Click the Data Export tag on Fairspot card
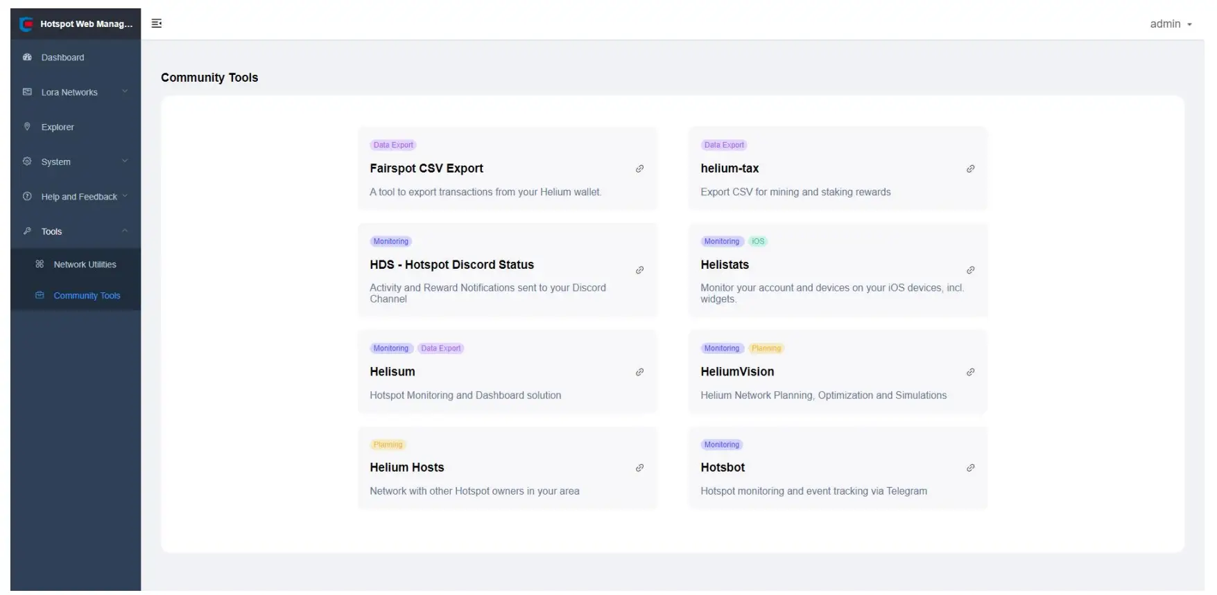This screenshot has height=595, width=1217. click(x=393, y=145)
